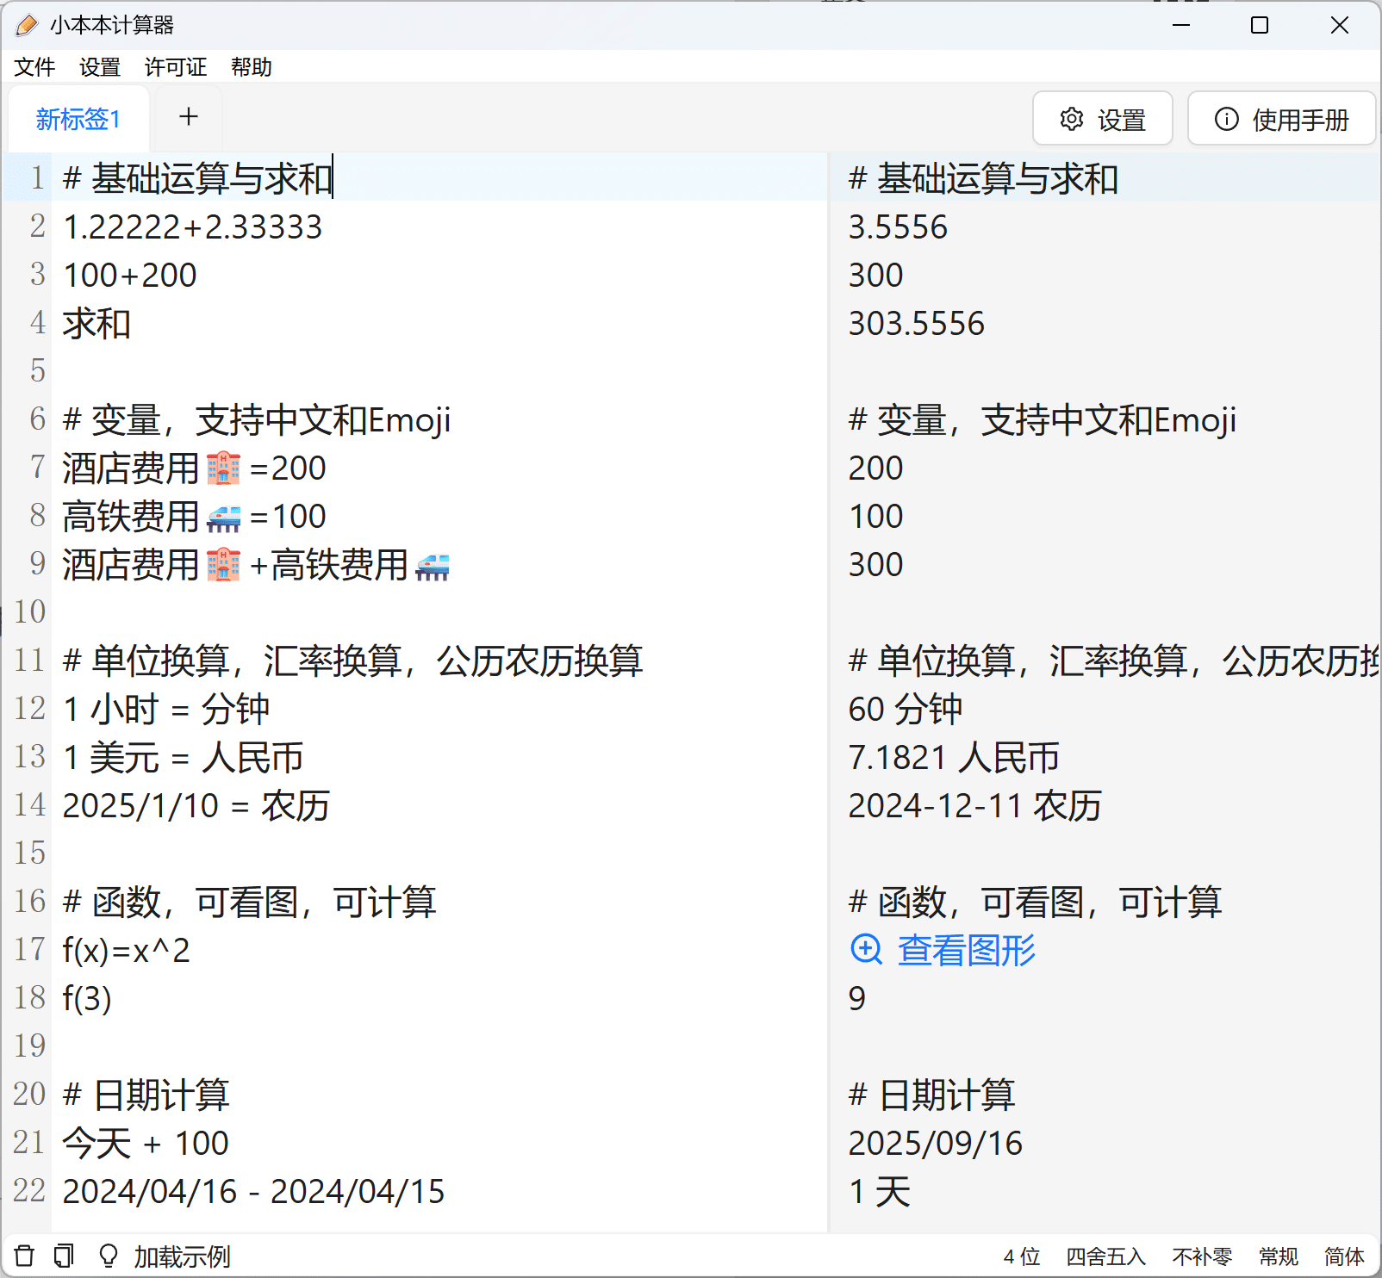Select the 新标签1 tab
The height and width of the screenshot is (1278, 1382).
[x=78, y=119]
